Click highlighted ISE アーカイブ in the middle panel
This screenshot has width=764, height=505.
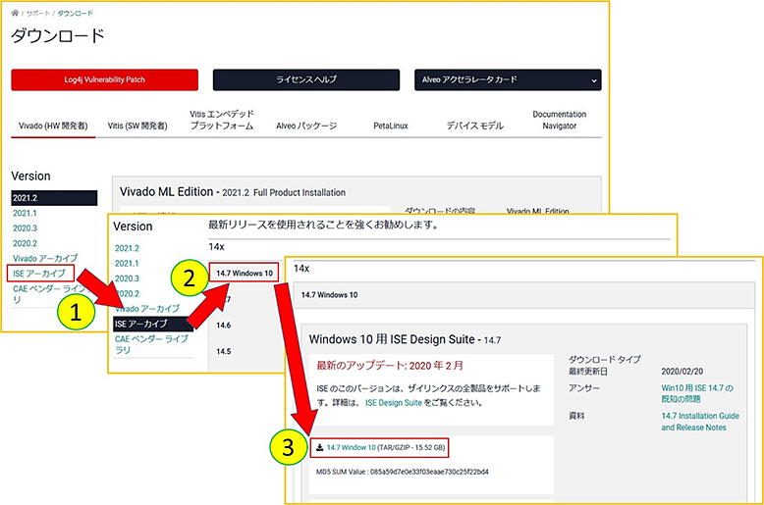(153, 324)
